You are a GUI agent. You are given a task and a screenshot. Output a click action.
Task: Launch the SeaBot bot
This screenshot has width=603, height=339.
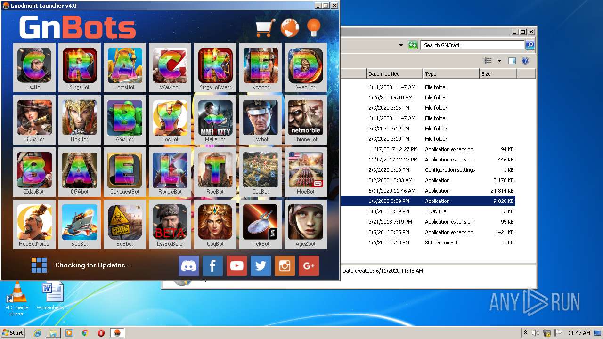pos(80,224)
